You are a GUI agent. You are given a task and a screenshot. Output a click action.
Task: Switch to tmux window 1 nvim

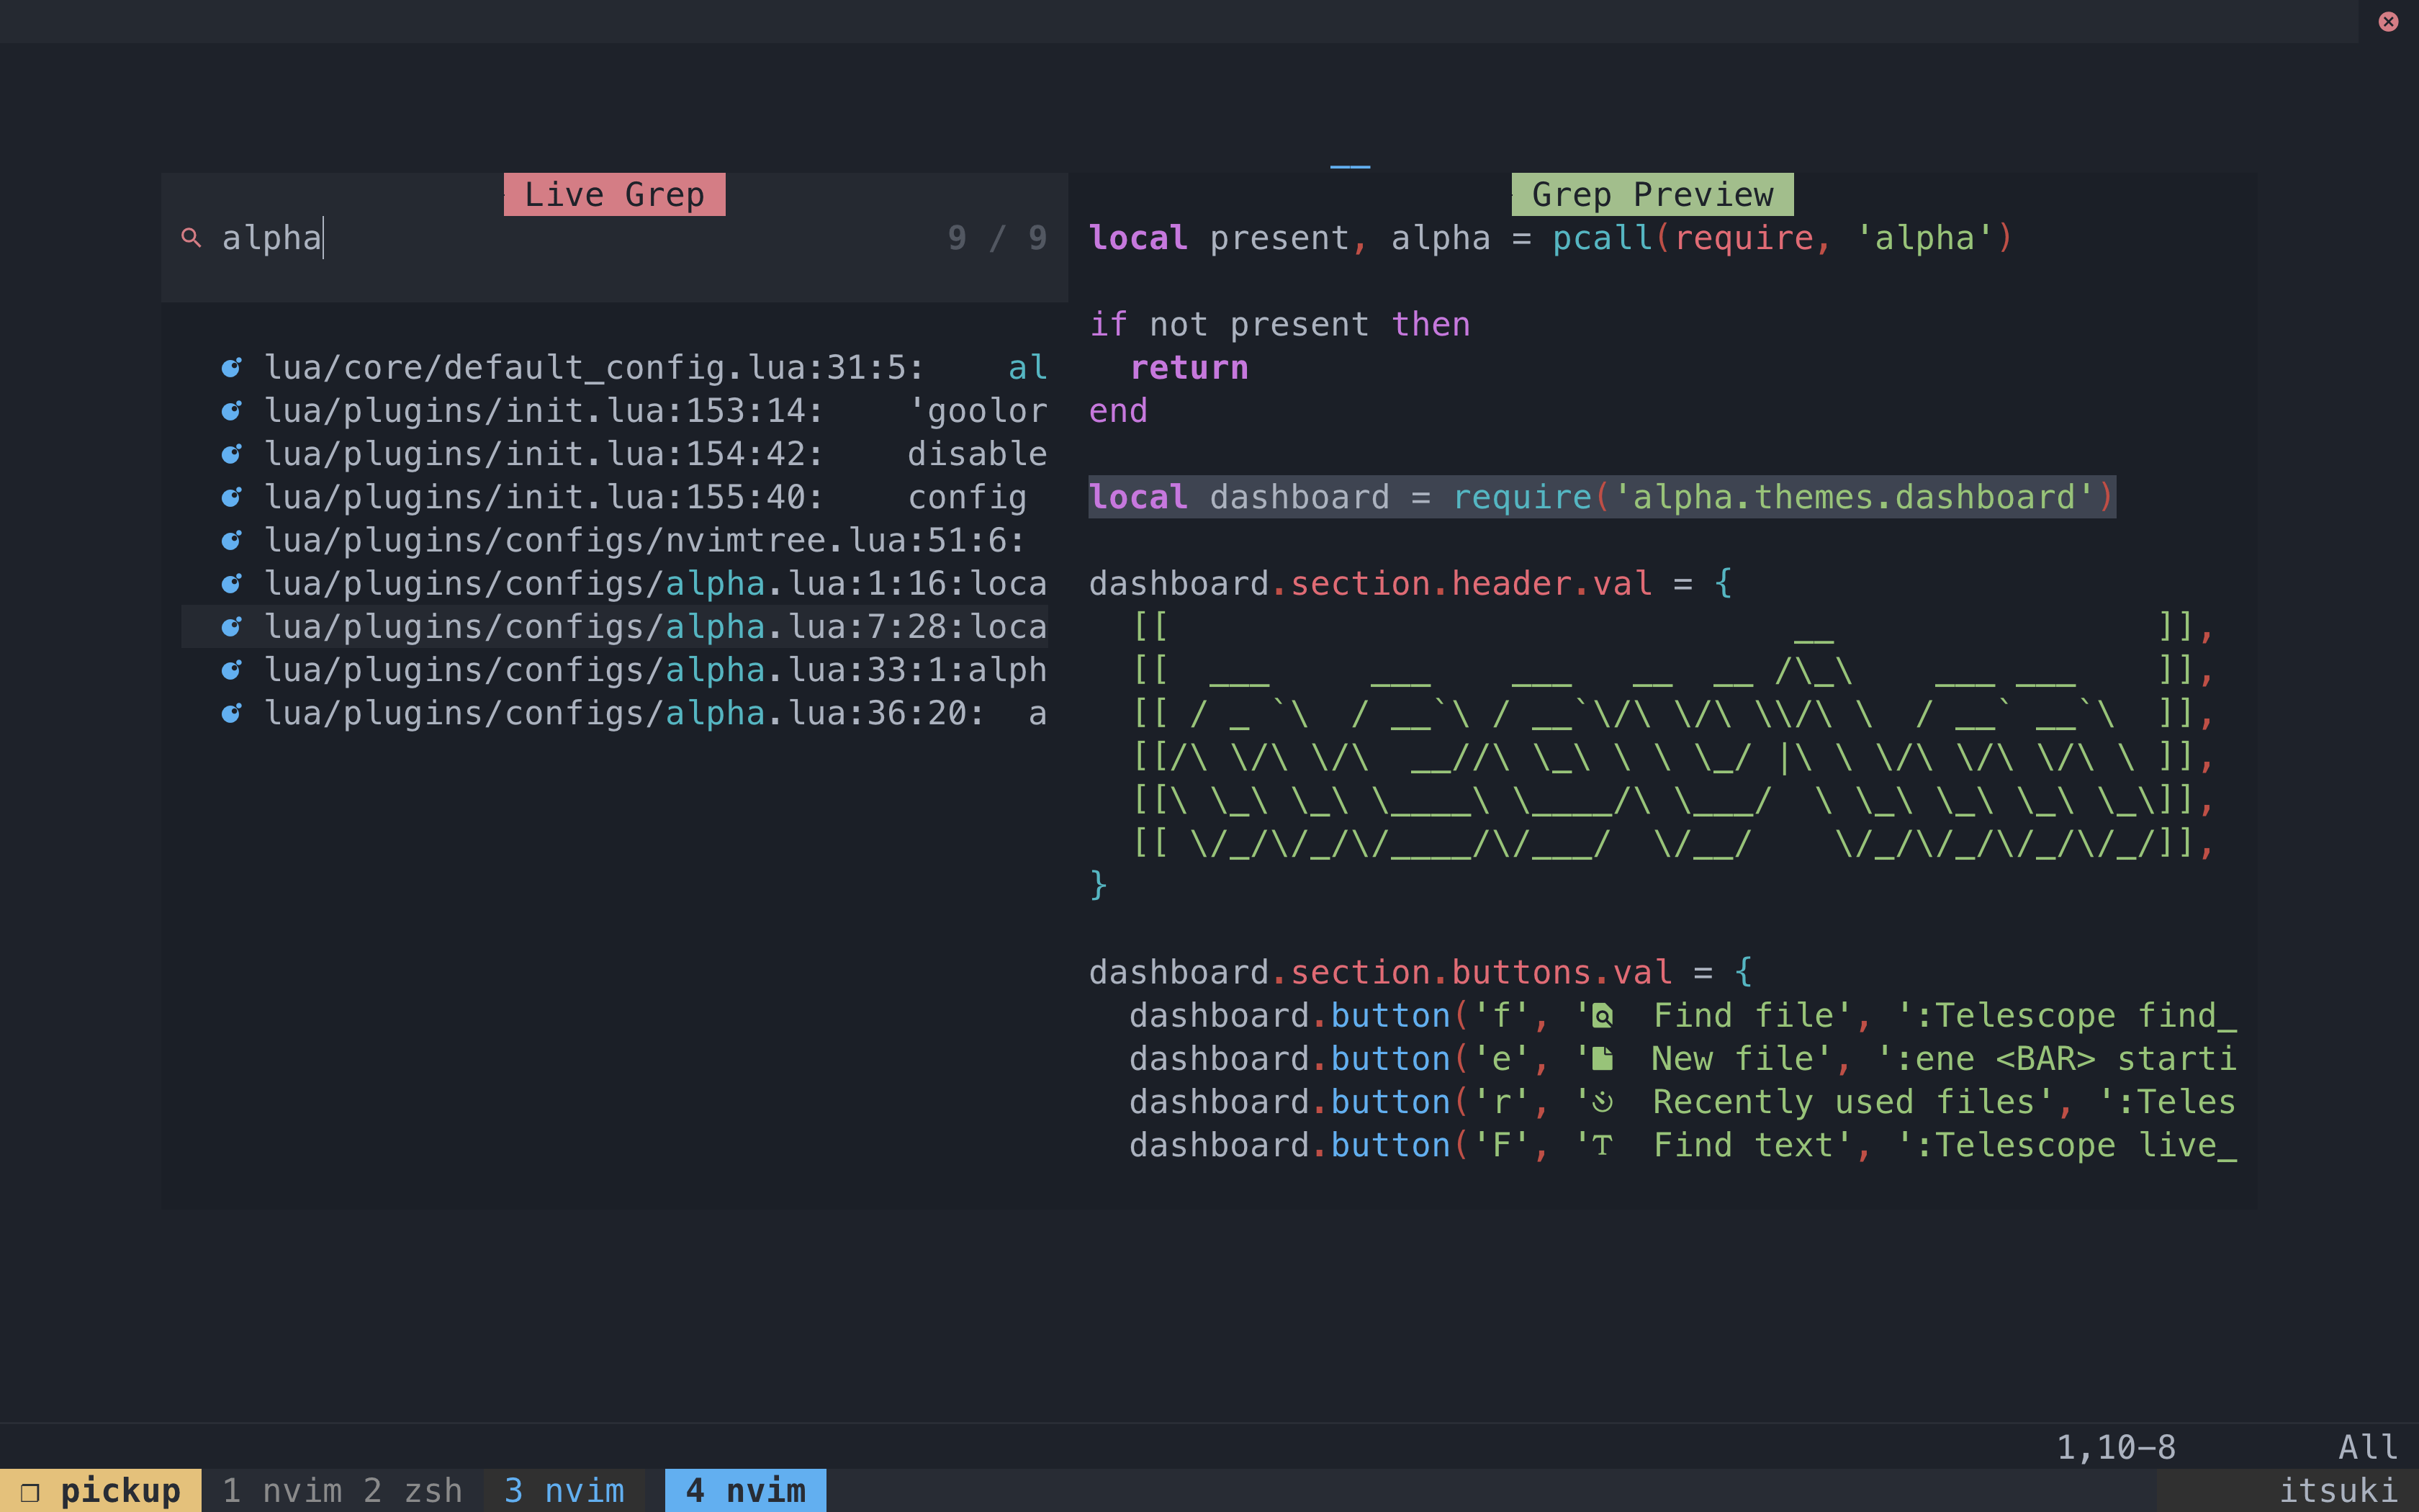[282, 1491]
